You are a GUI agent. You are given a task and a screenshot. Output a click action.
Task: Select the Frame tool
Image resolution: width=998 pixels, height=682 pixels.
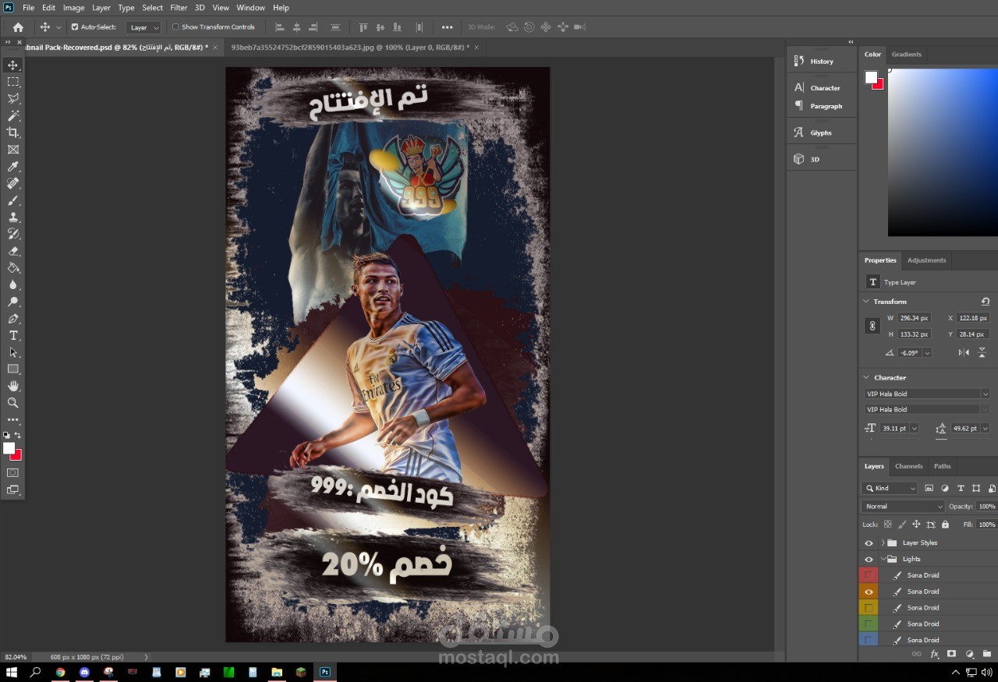[x=13, y=150]
